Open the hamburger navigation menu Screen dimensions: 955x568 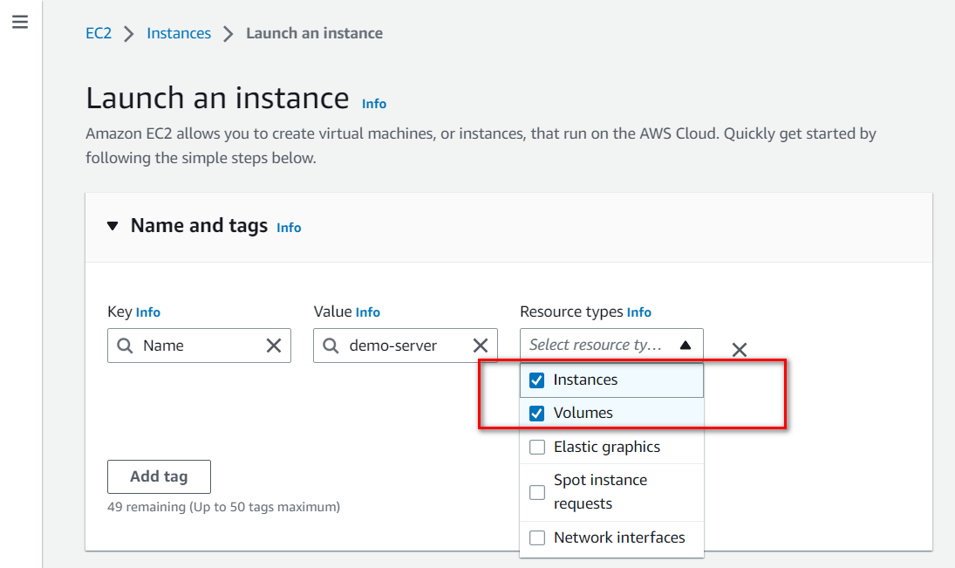pos(20,23)
